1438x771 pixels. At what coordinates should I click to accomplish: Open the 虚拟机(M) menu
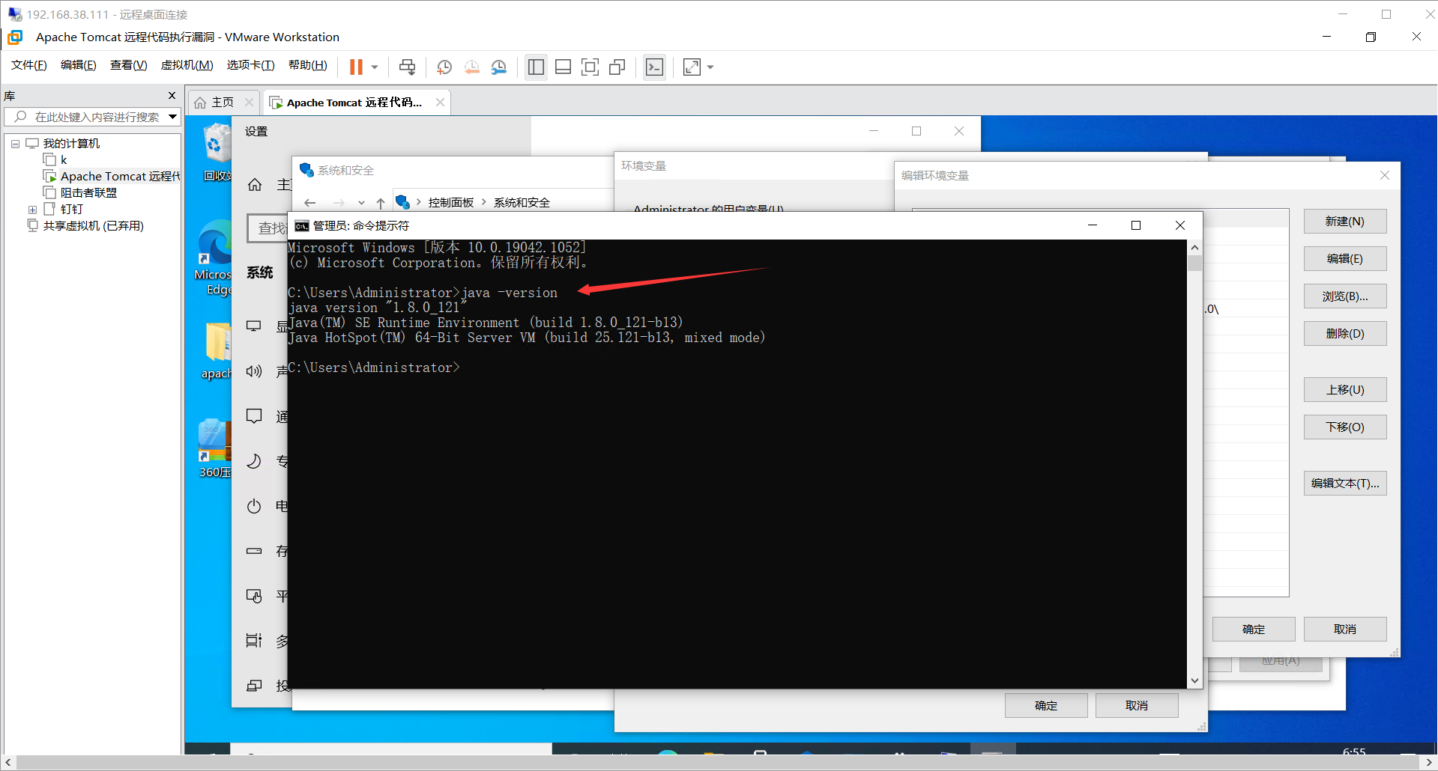[x=187, y=65]
